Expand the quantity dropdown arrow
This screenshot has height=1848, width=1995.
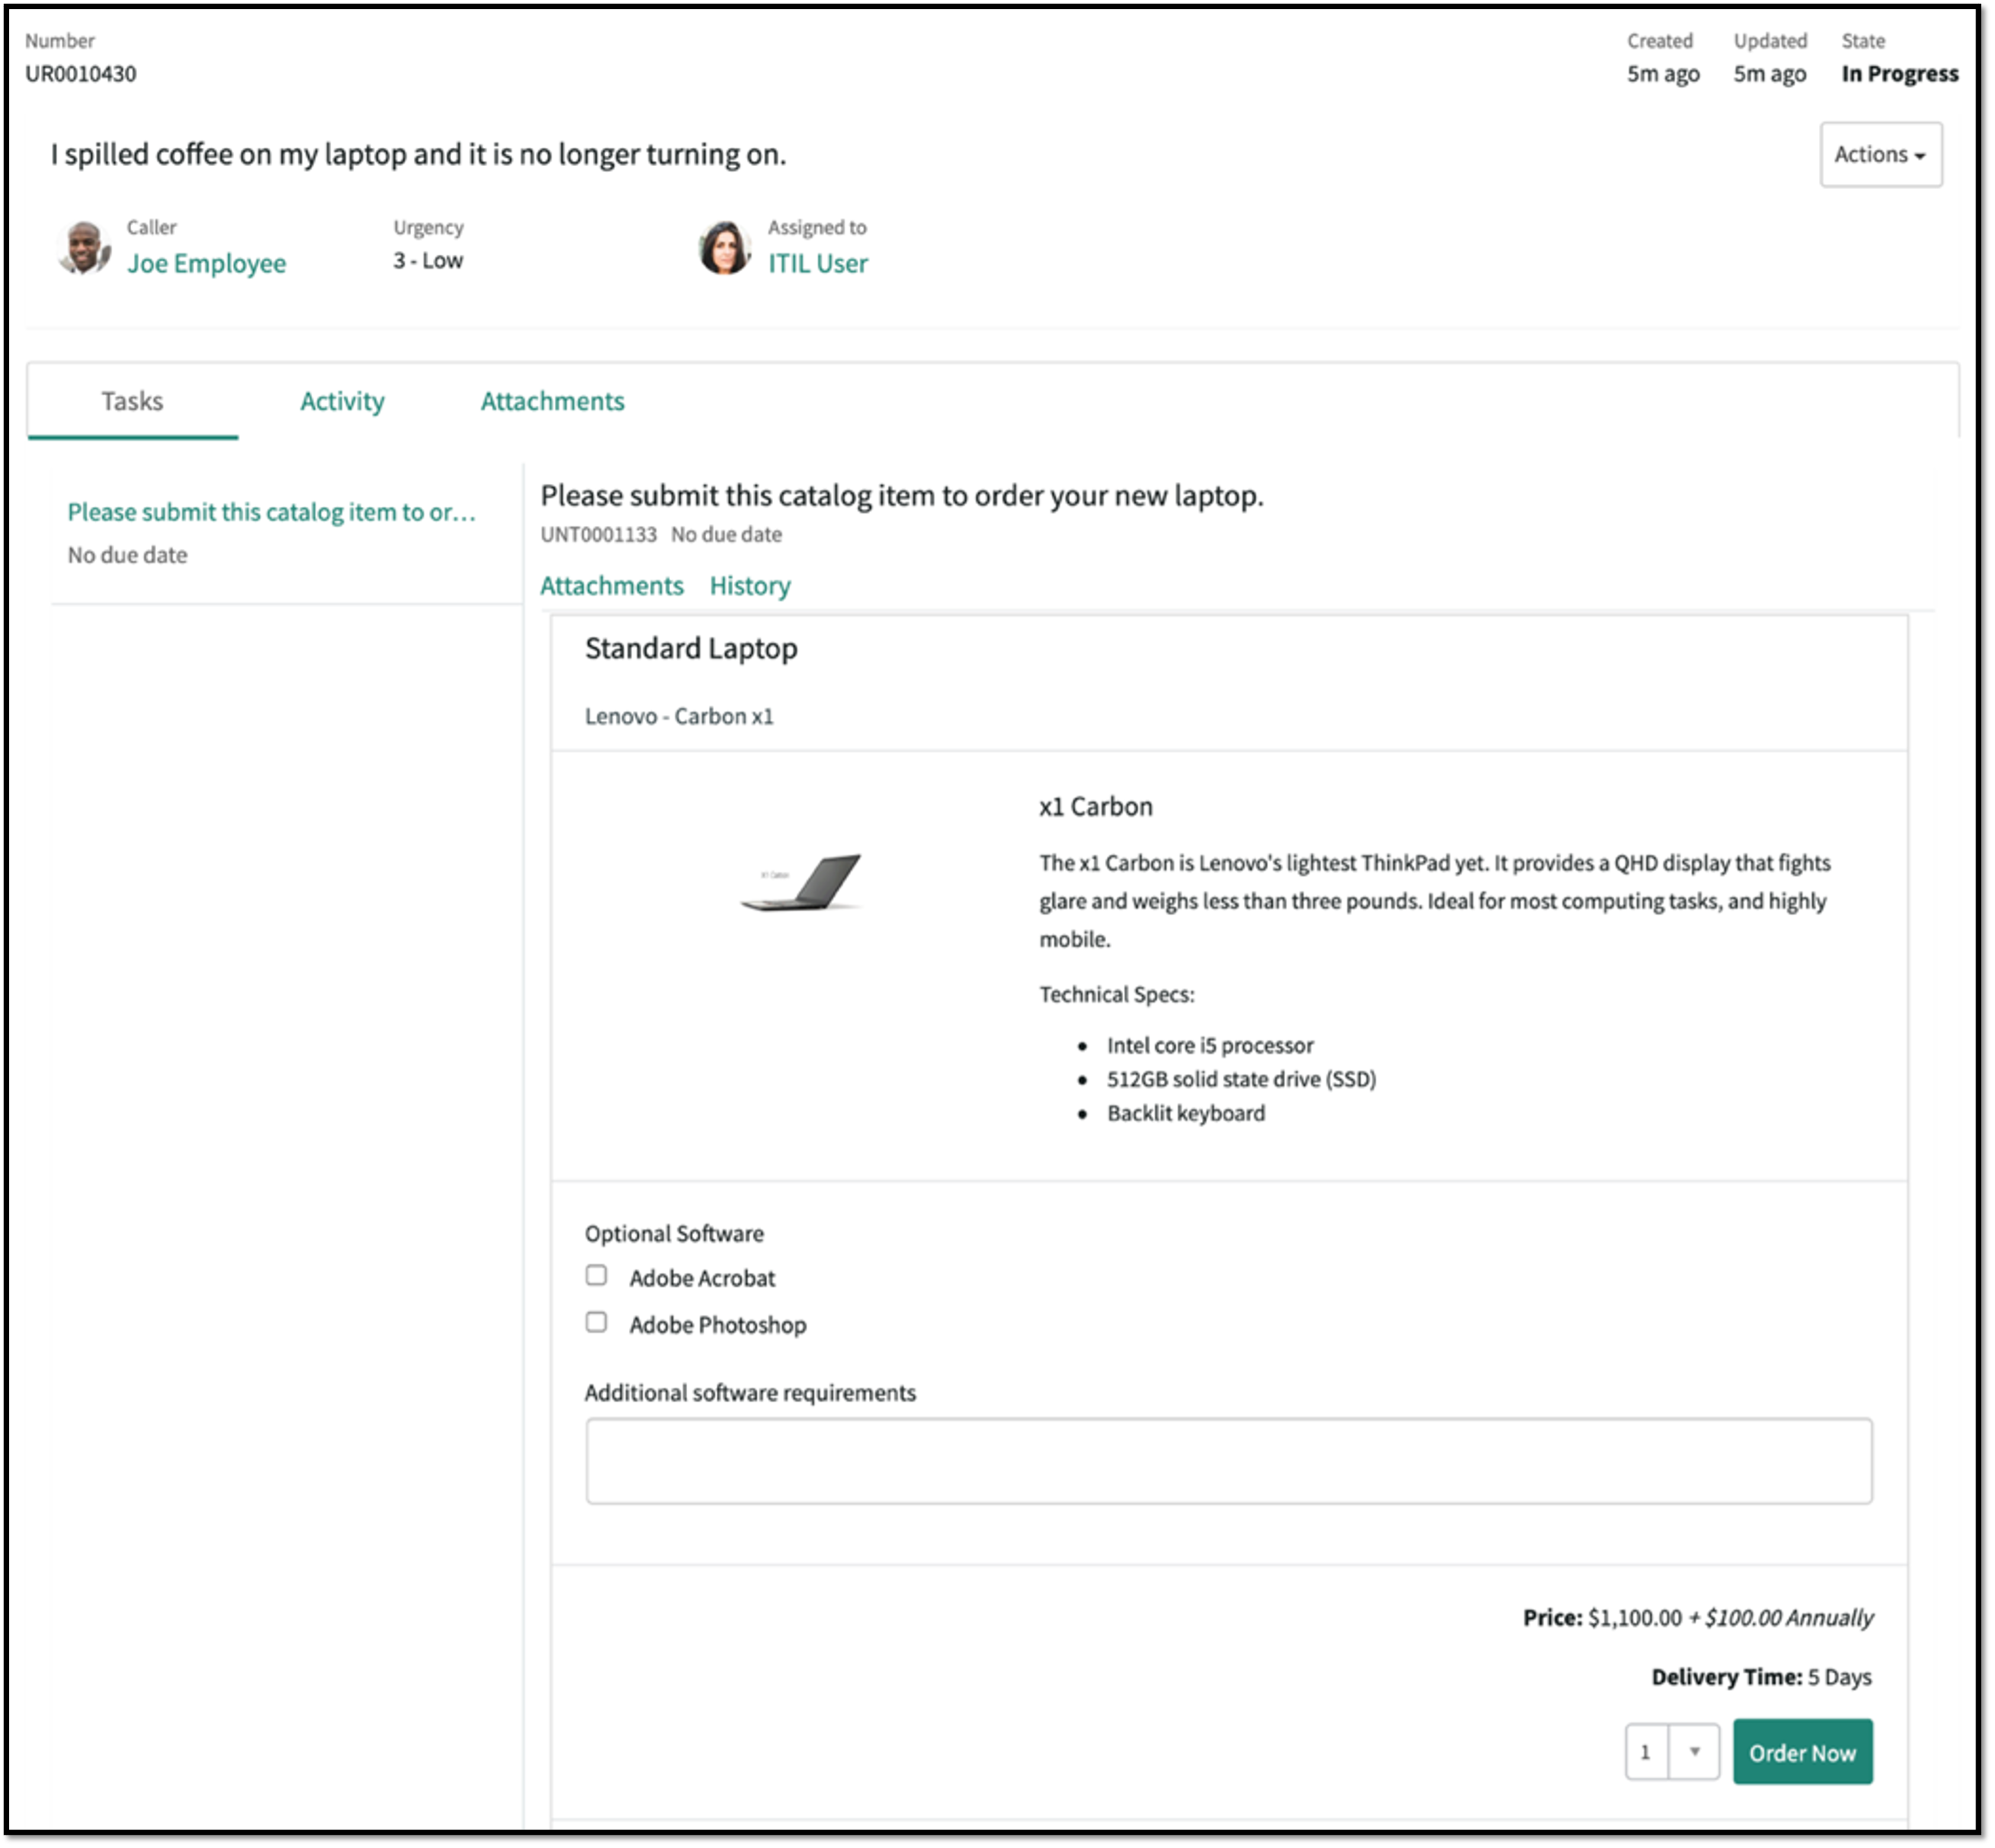pos(1694,1752)
